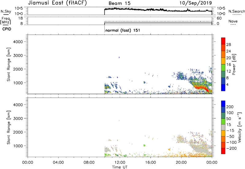Pick the gray segment of velocity colorbar
The image size is (245, 169).
point(223,128)
